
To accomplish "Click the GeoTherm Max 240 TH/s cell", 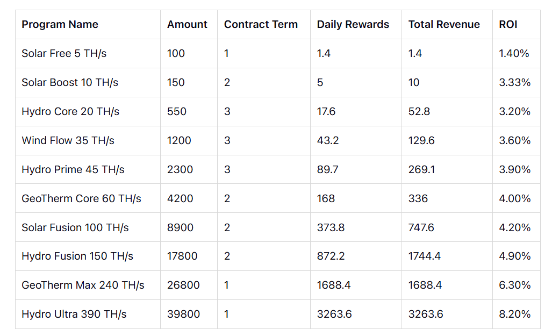I will [83, 285].
